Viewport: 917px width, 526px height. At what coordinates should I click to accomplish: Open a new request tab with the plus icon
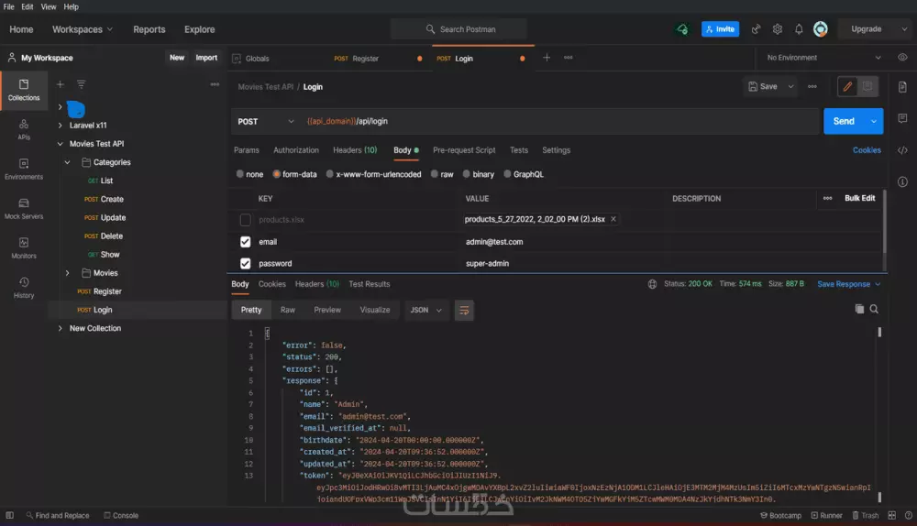coord(547,58)
